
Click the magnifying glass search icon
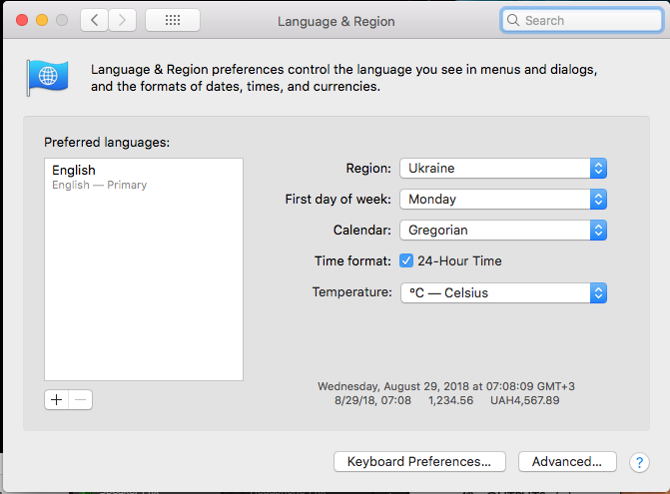click(x=513, y=20)
